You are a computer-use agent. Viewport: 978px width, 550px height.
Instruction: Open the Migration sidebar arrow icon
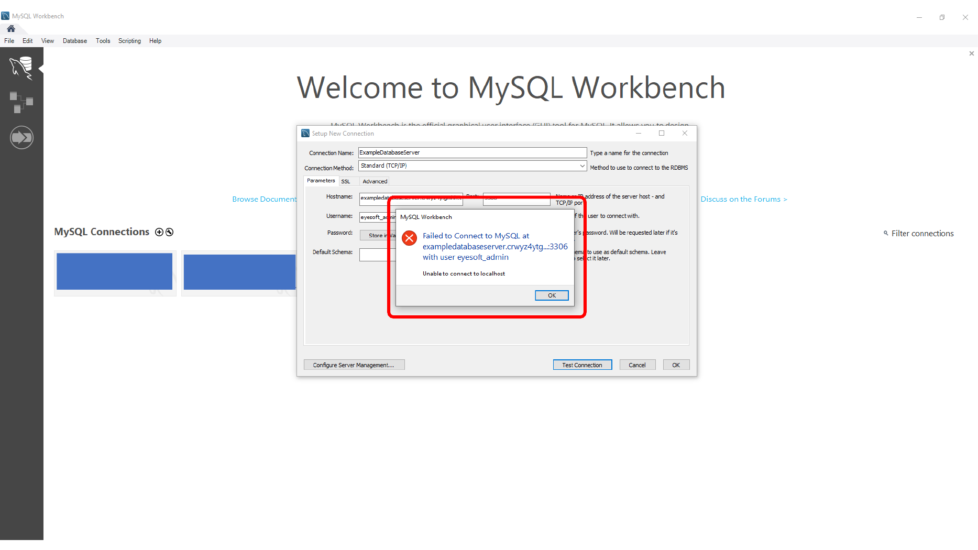coord(21,138)
